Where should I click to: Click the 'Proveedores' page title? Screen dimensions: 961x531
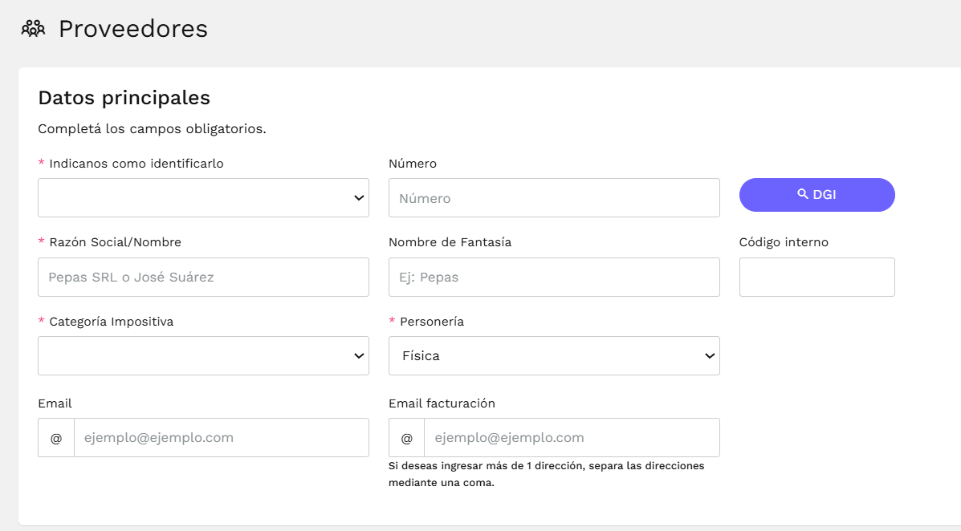coord(133,29)
